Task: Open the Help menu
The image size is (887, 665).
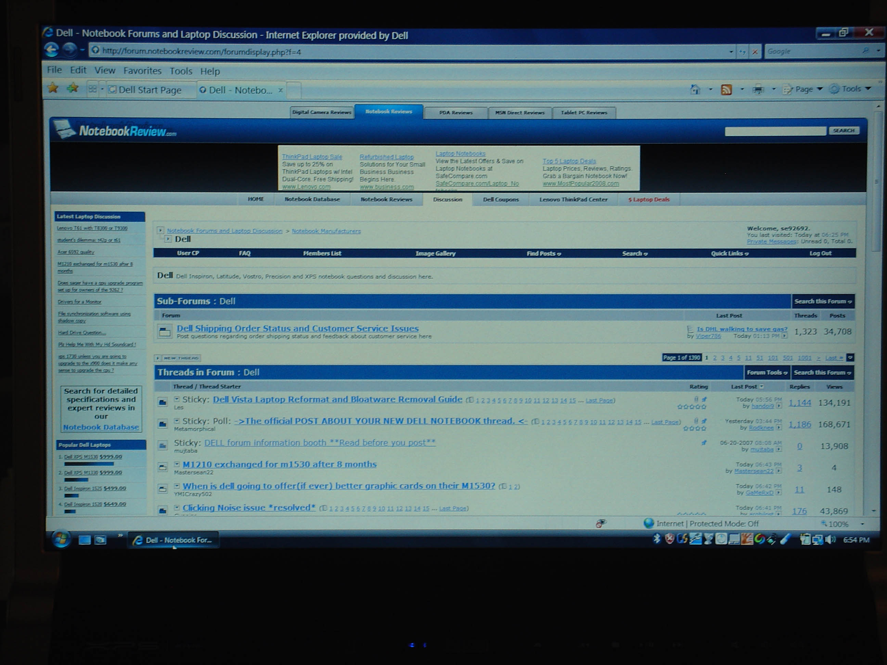Action: pyautogui.click(x=210, y=71)
